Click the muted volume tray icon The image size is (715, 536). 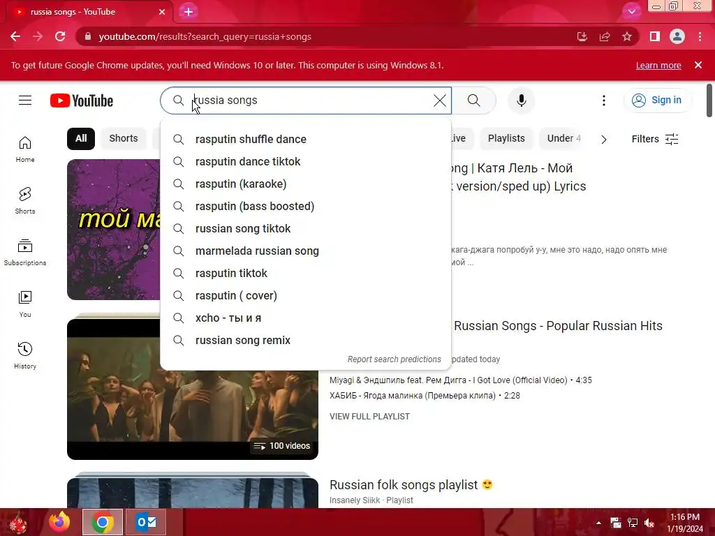(650, 523)
